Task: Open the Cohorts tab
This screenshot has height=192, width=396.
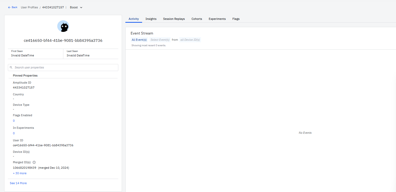Action: pos(197,19)
